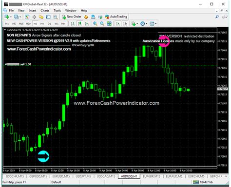Open the Data Window crosshair icon

pyautogui.click(x=34, y=17)
